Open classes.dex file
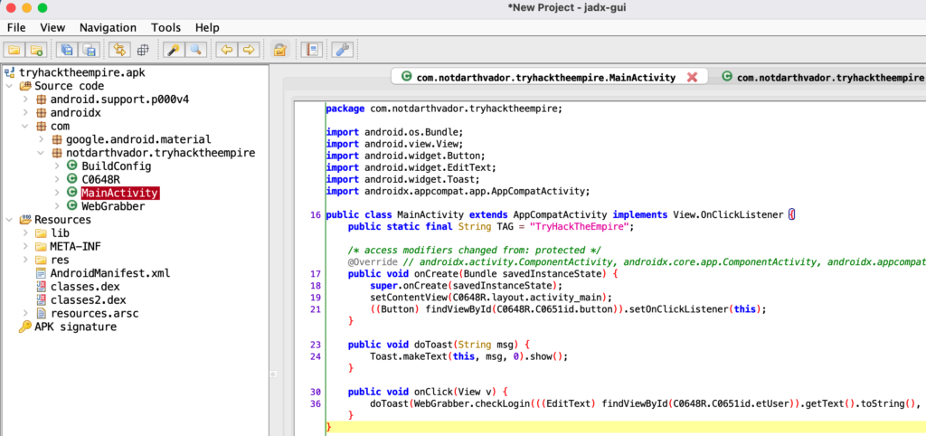Screen dimensions: 926x436 click(85, 287)
